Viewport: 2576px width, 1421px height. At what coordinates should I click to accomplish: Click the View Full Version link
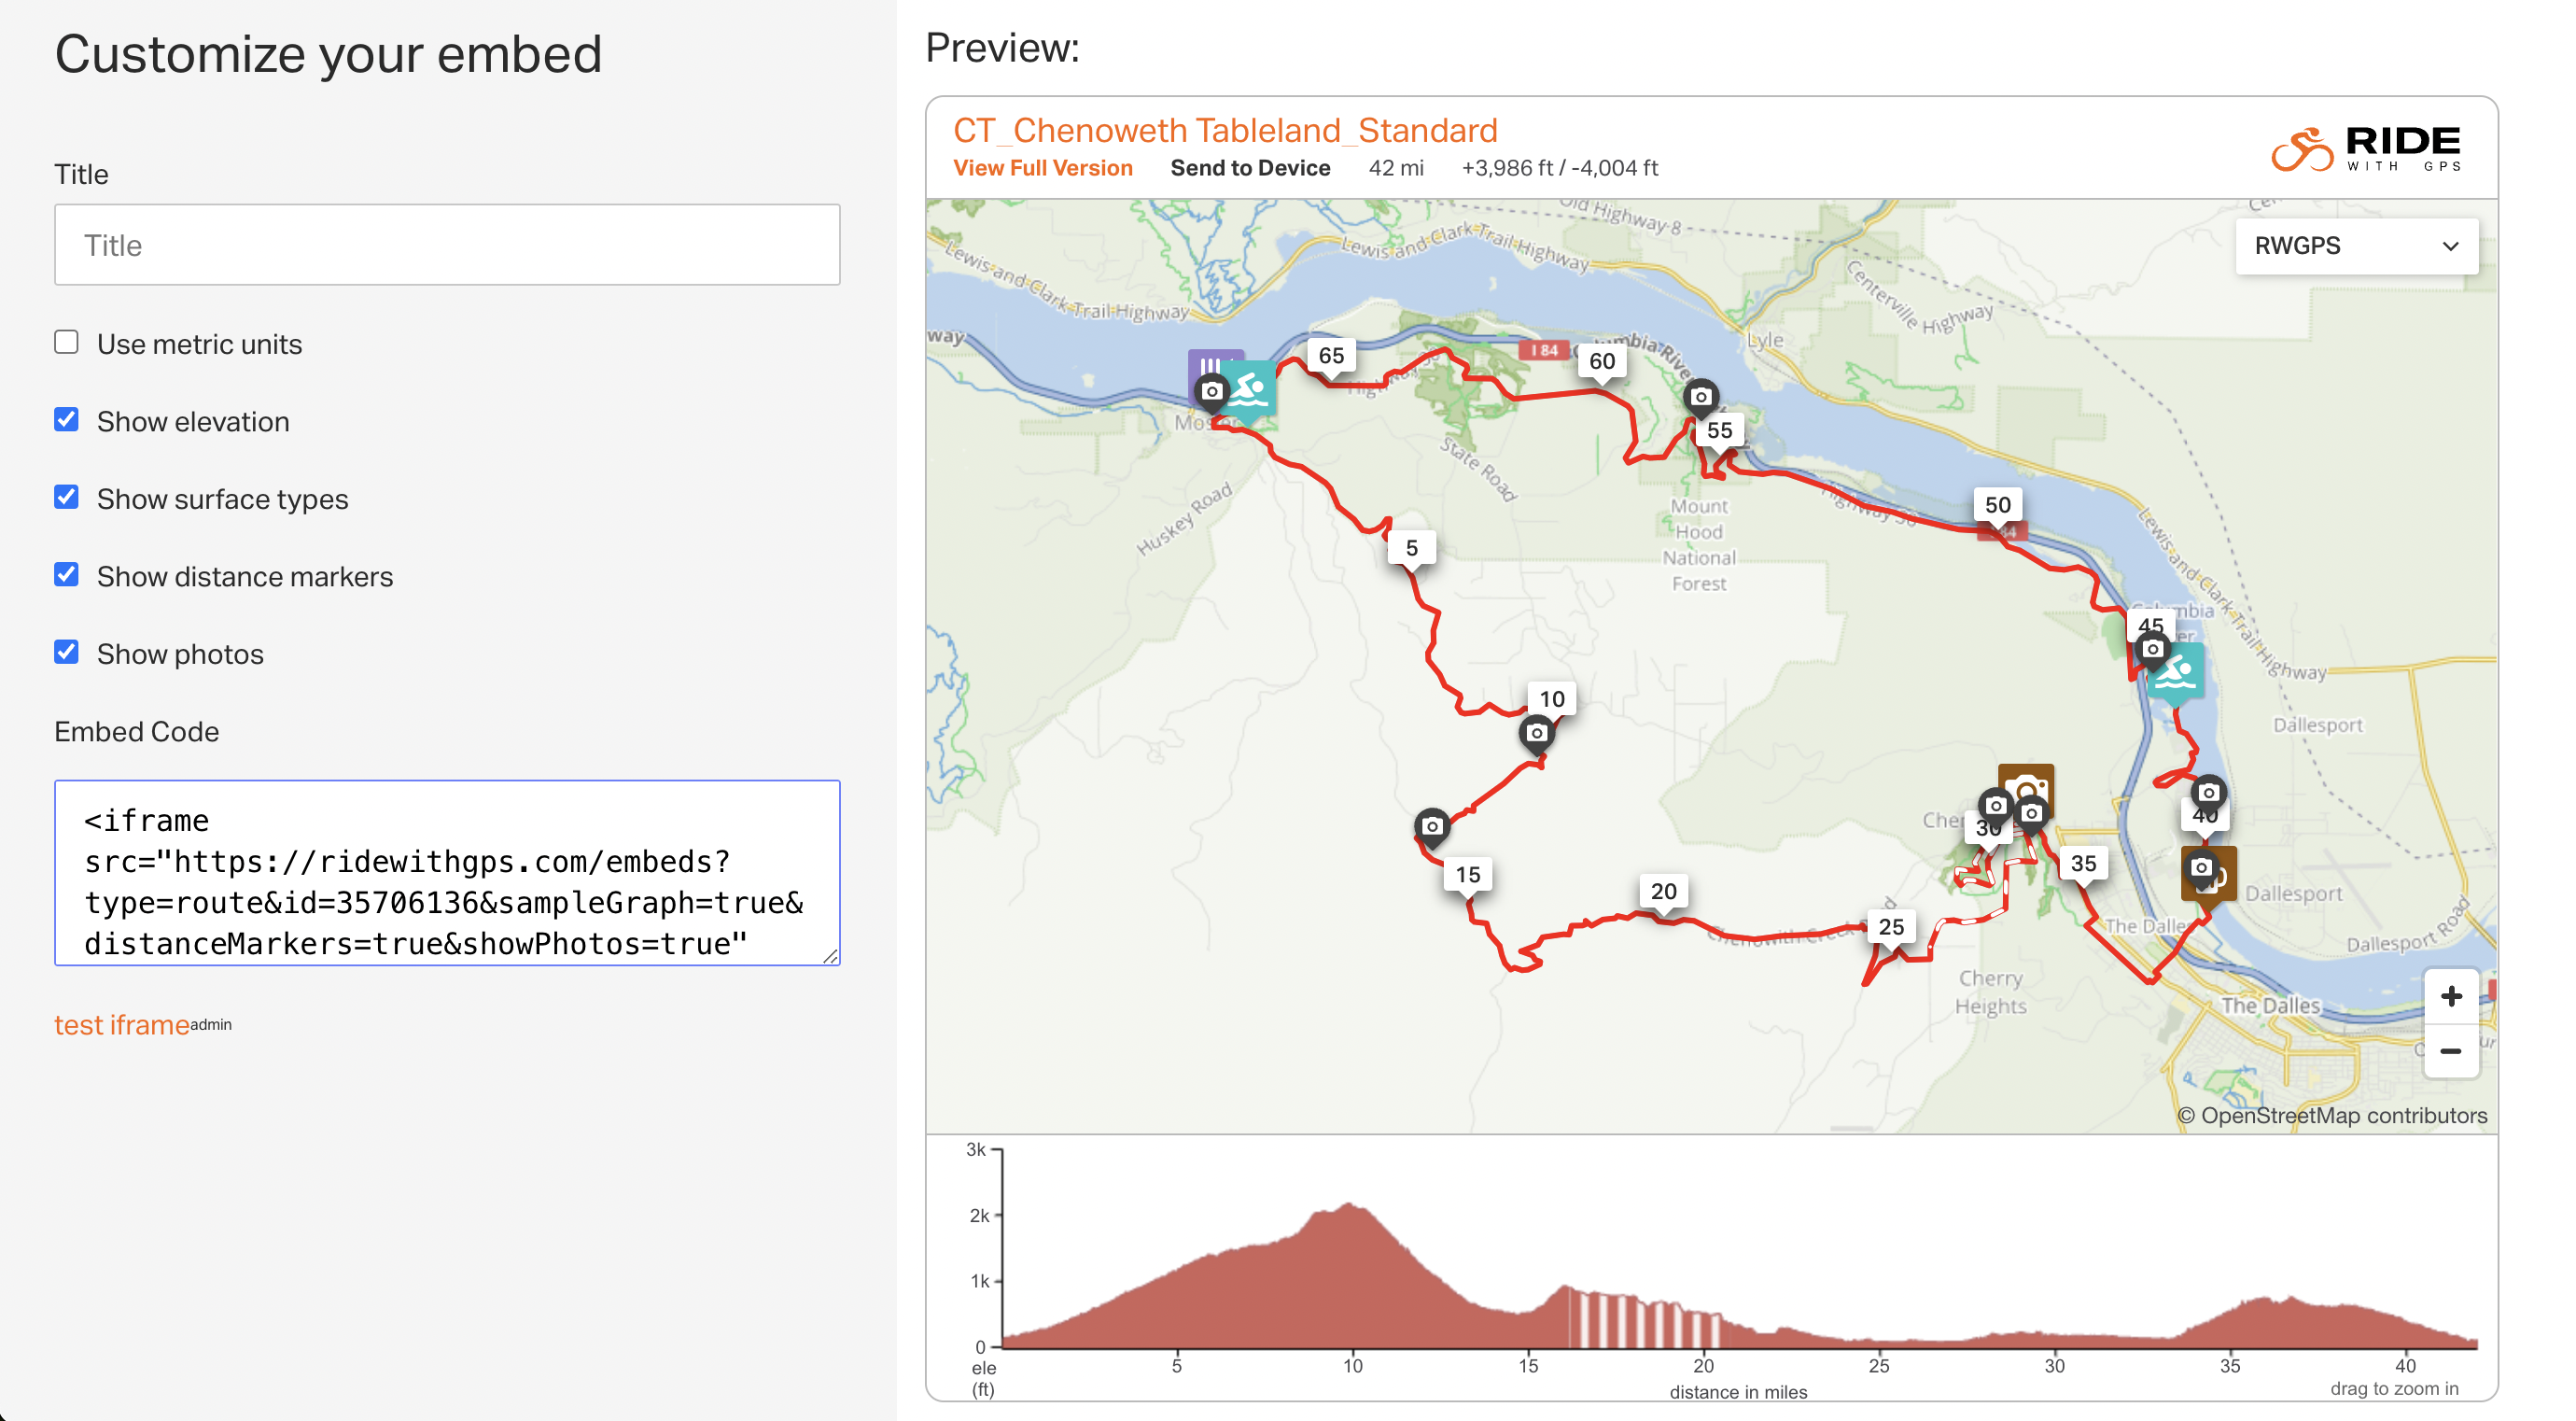coord(1043,168)
